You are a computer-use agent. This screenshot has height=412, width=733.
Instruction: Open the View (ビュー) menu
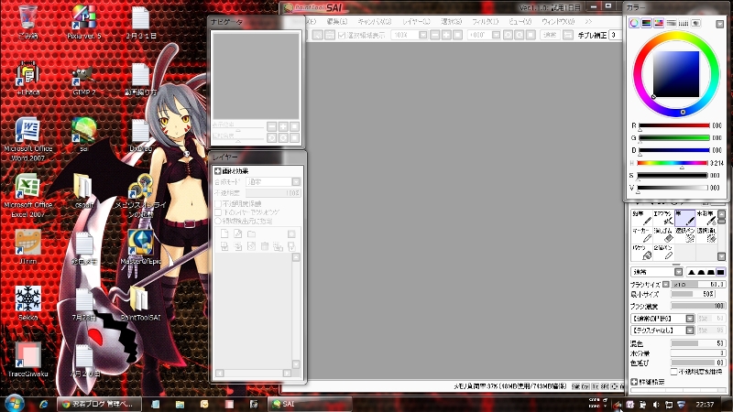pyautogui.click(x=520, y=21)
